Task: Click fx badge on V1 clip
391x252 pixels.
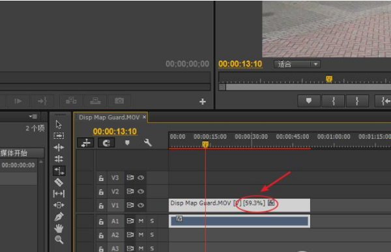Action: tap(271, 203)
